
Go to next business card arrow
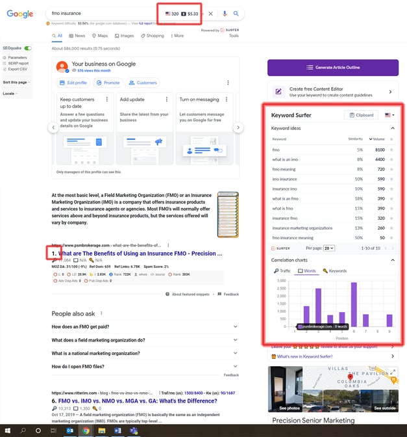238,127
